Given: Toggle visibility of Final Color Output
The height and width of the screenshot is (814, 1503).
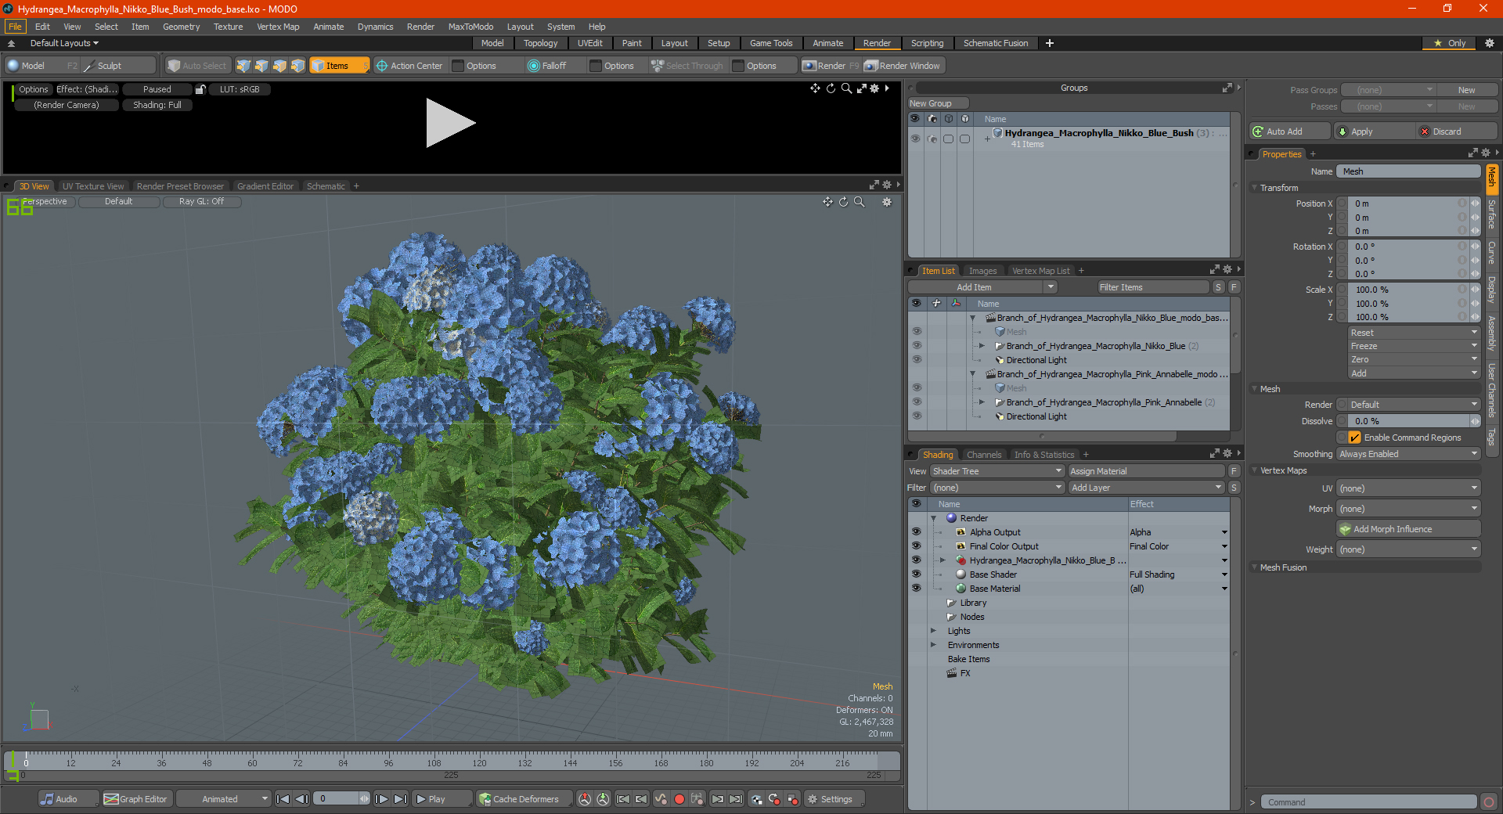Looking at the screenshot, I should point(916,546).
